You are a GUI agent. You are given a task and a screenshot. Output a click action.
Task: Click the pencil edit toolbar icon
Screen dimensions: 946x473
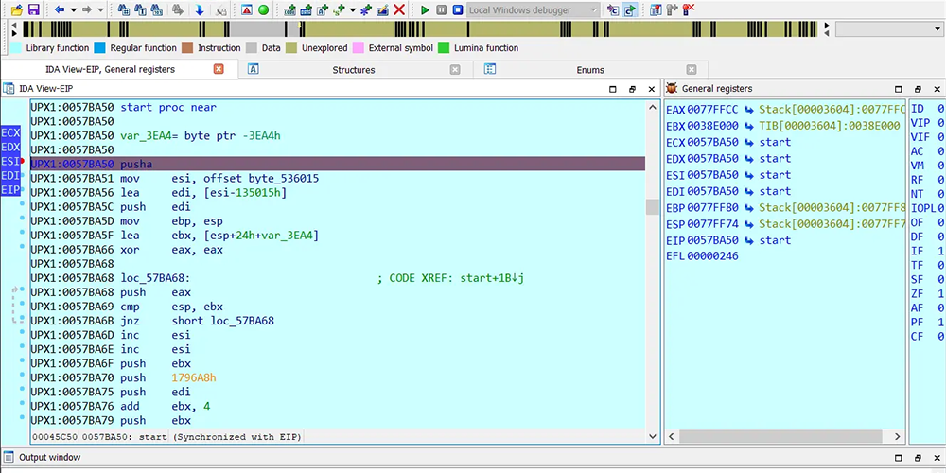[x=382, y=10]
